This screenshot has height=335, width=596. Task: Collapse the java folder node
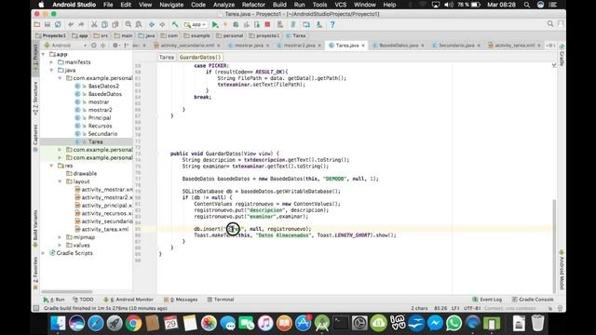click(x=51, y=71)
